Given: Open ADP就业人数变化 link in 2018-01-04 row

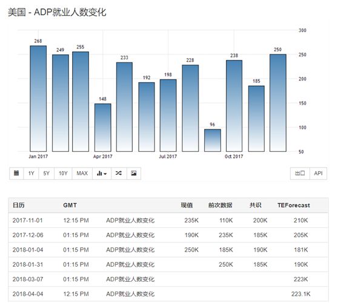Looking at the screenshot, I should (130, 250).
